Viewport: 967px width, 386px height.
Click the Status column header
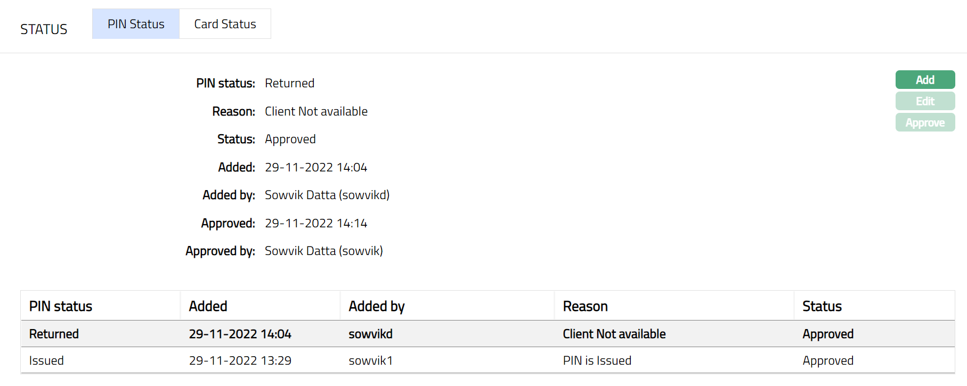coord(822,306)
